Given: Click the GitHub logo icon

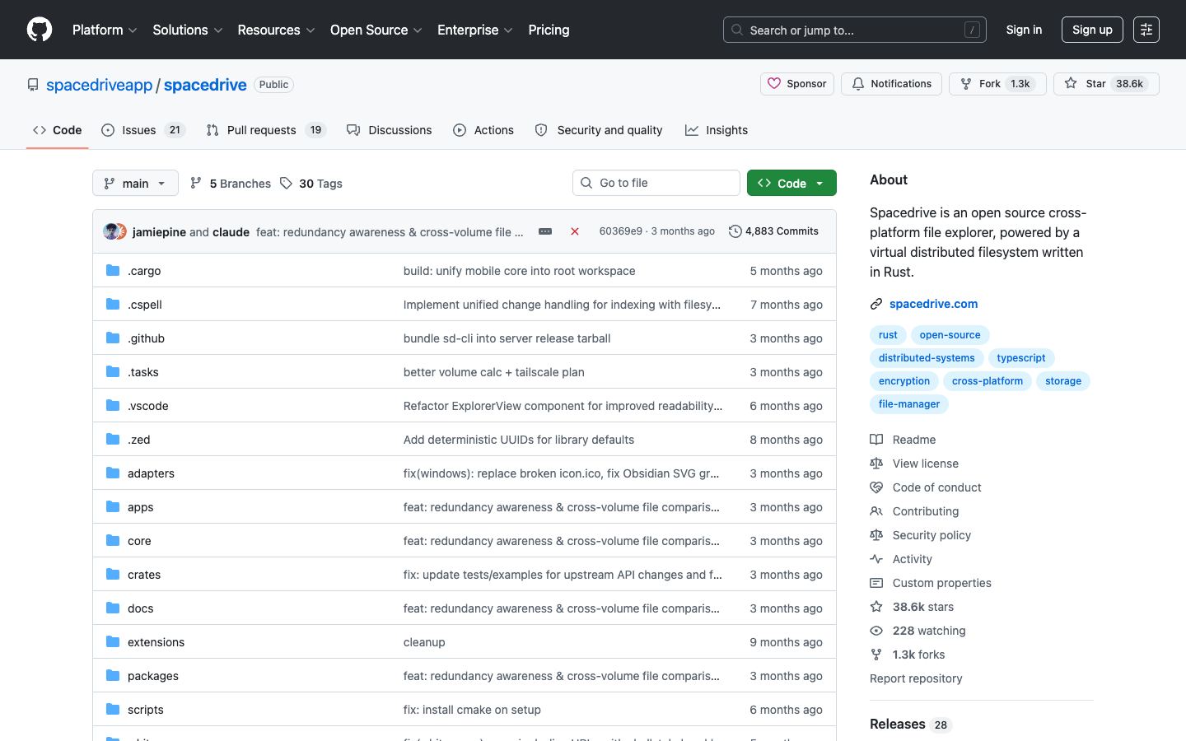Looking at the screenshot, I should pos(40,30).
